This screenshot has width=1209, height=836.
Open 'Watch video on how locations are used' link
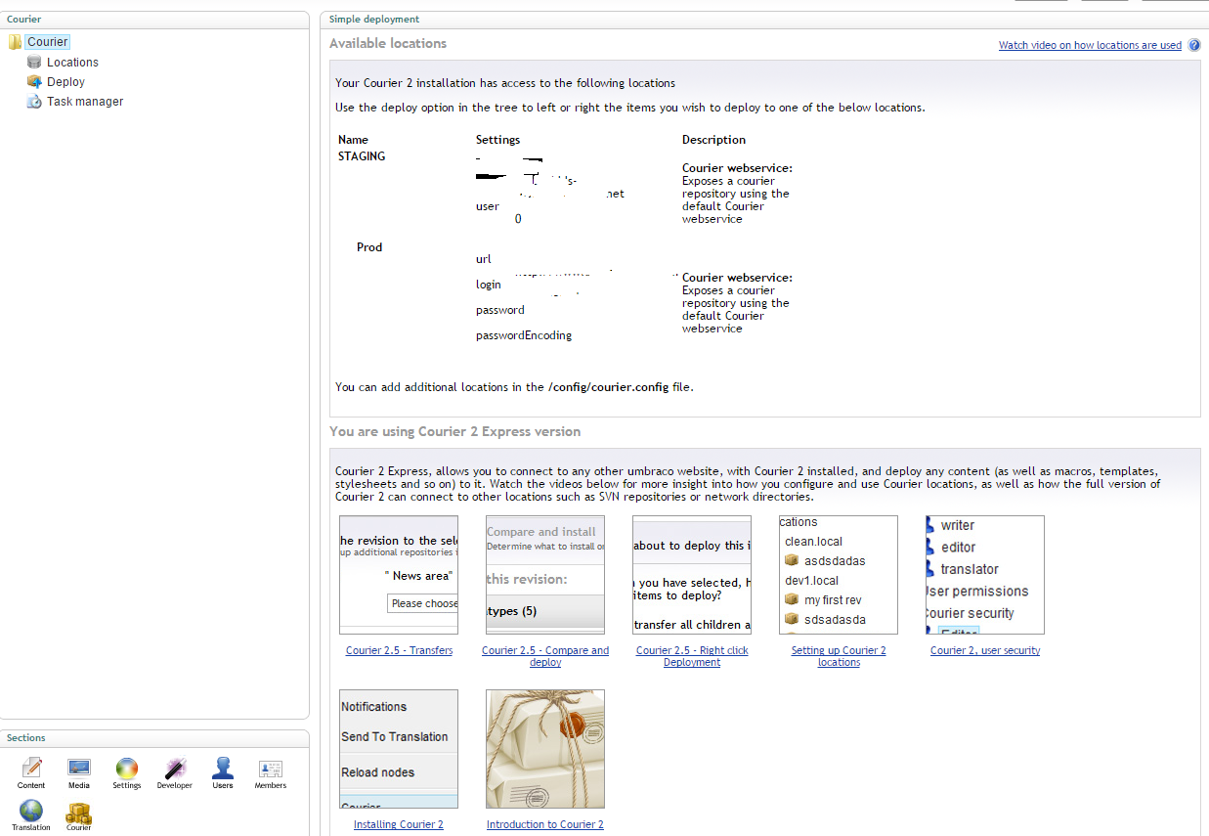pos(1090,45)
